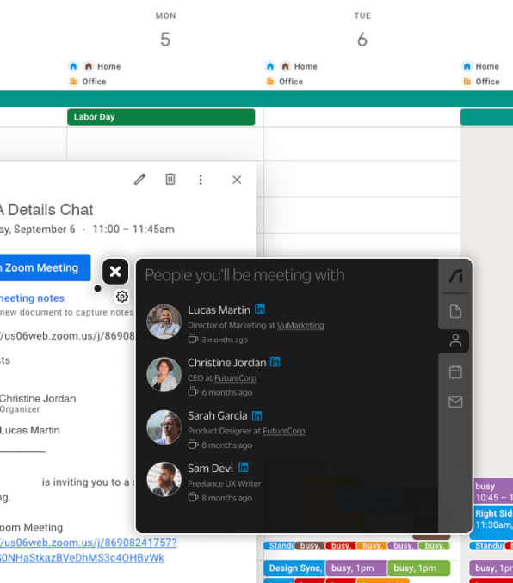Join the Zoom Meeting button

click(x=45, y=267)
